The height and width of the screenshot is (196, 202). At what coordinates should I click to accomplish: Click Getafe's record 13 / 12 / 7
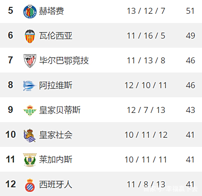[x=146, y=11]
